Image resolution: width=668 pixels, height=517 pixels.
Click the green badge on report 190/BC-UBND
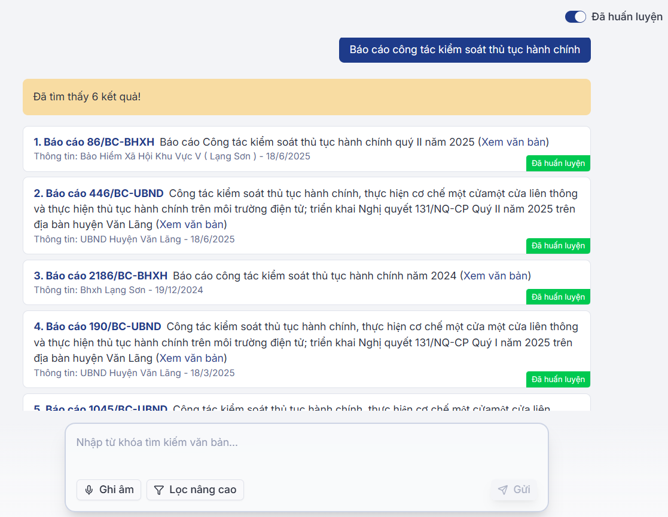(x=558, y=379)
